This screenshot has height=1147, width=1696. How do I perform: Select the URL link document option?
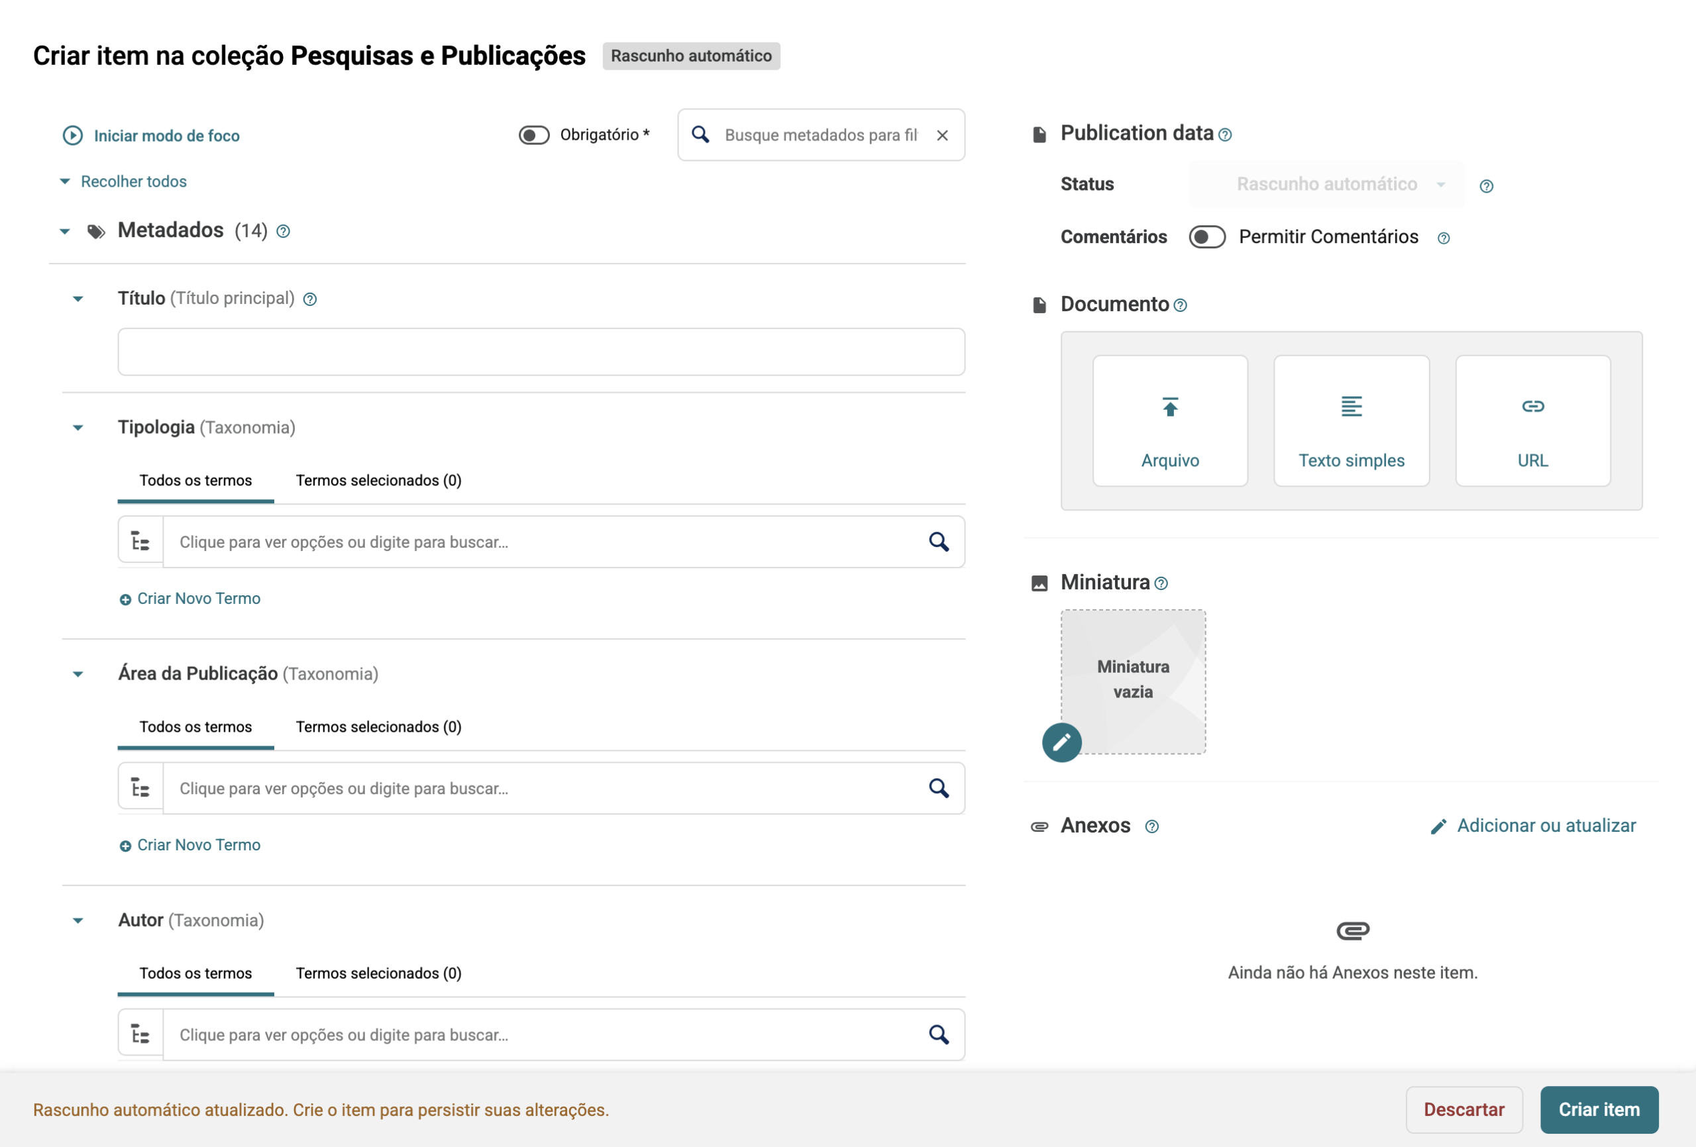(x=1532, y=421)
